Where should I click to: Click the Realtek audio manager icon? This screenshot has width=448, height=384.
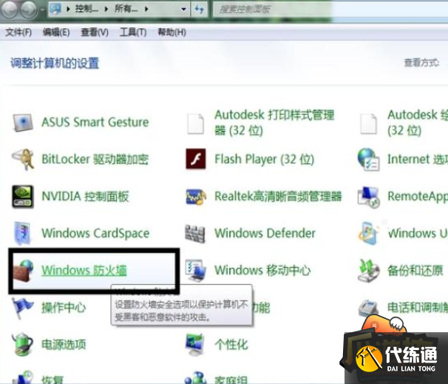(196, 197)
